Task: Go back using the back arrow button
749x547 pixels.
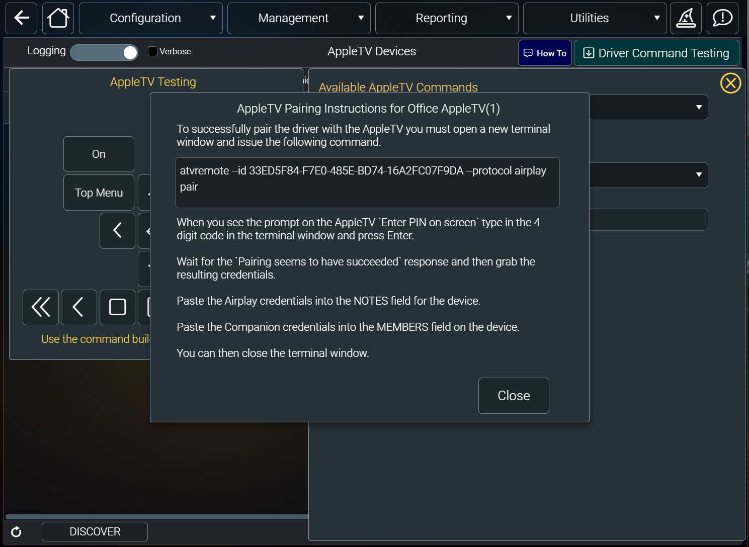Action: [21, 18]
